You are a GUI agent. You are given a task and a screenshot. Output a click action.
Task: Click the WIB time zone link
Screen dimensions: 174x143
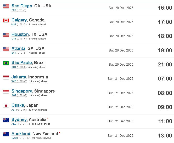(14, 81)
